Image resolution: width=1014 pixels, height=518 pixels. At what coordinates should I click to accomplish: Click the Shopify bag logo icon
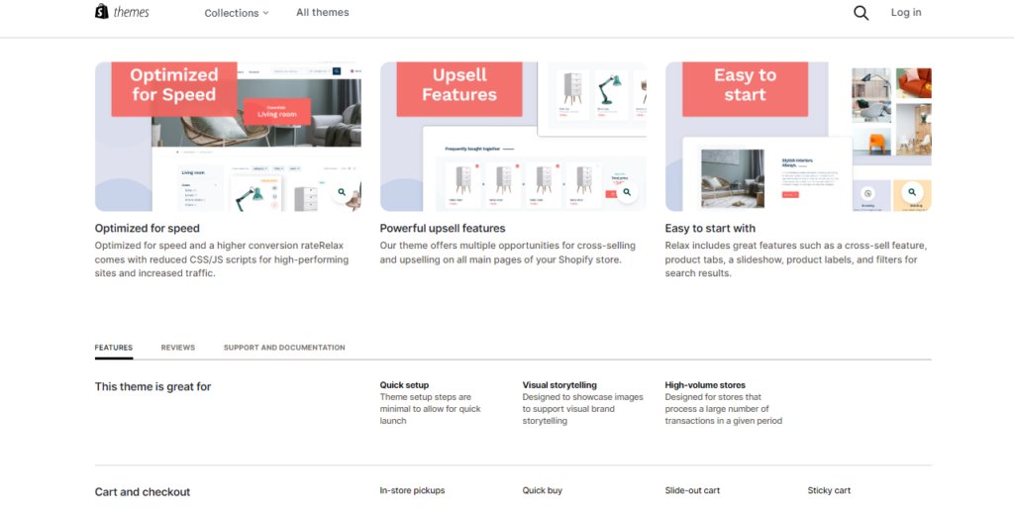coord(102,12)
